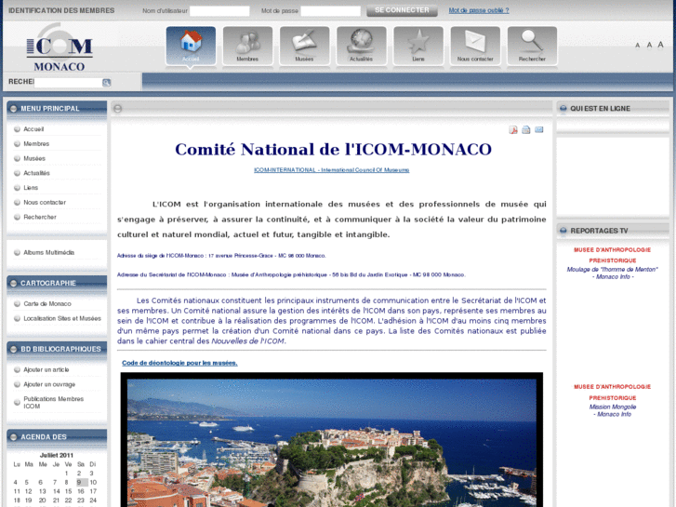Focus the site search input field
Screen dimensions: 676x507
pyautogui.click(x=68, y=83)
